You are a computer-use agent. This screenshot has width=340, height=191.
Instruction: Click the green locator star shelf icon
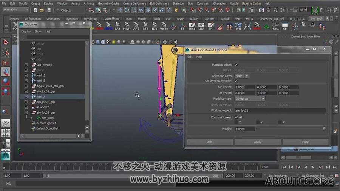[266, 26]
